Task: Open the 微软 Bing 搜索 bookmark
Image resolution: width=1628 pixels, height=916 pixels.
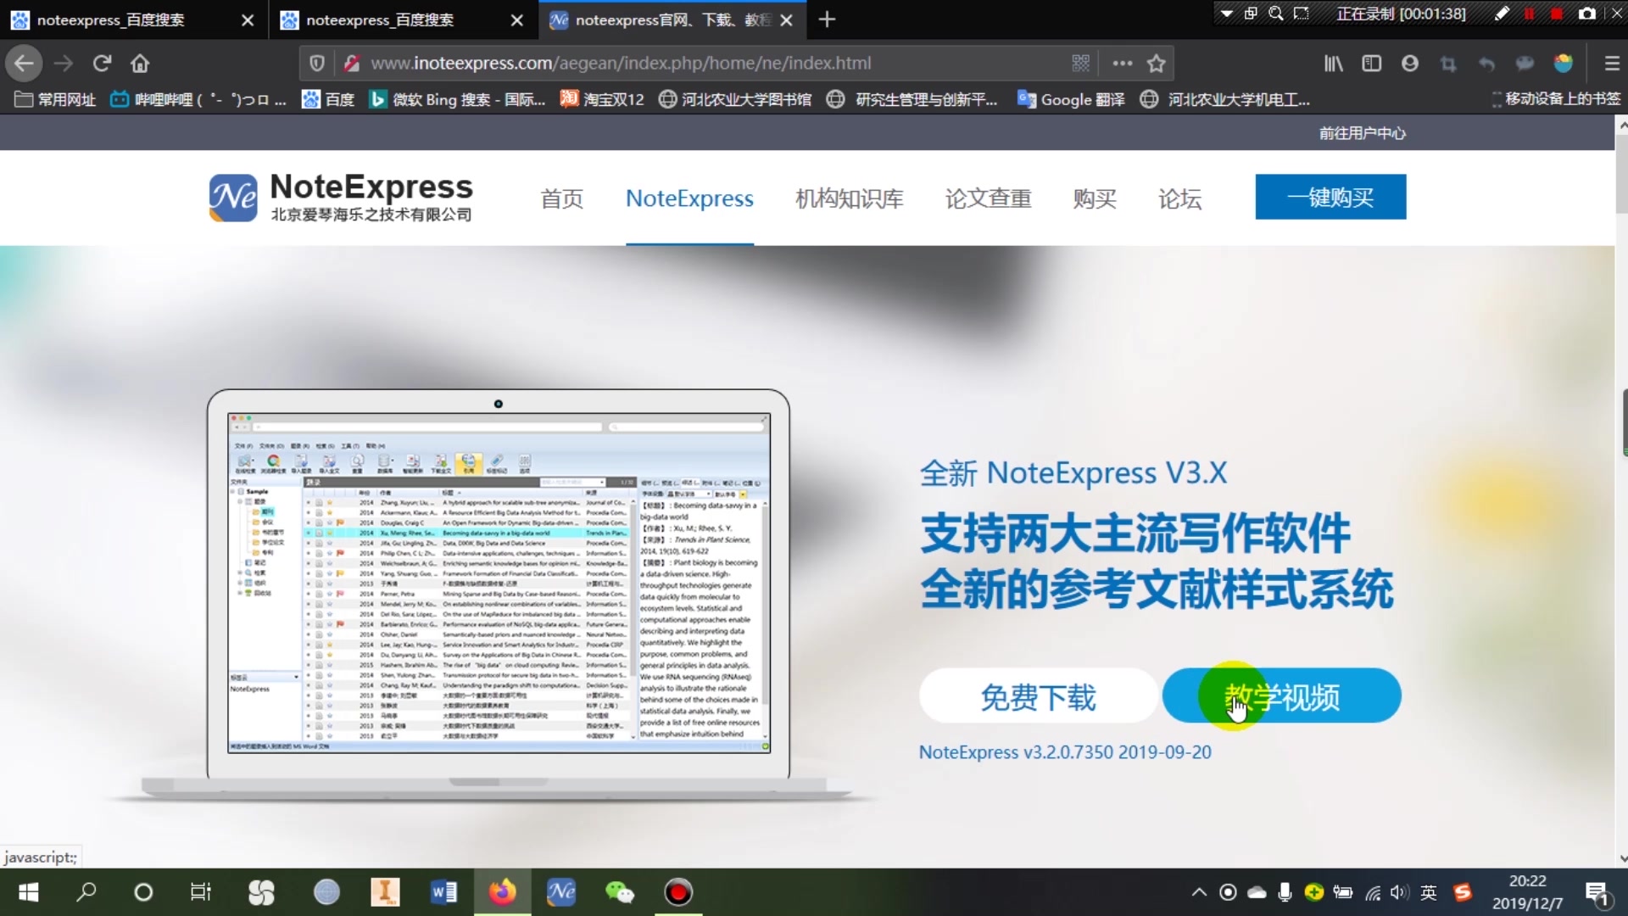Action: (x=457, y=99)
